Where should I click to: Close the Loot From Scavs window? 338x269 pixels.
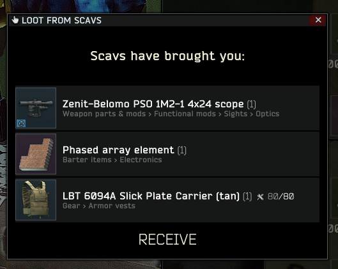318,20
